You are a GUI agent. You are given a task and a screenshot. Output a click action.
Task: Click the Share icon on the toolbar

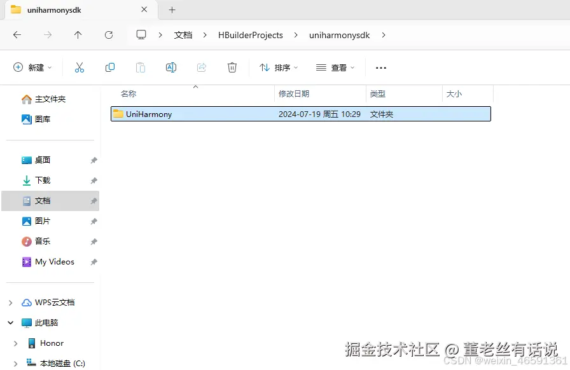(x=201, y=67)
